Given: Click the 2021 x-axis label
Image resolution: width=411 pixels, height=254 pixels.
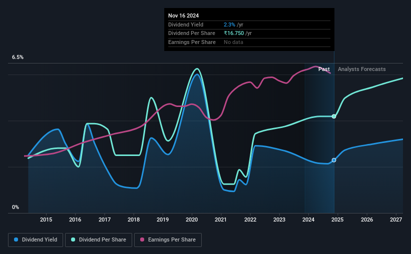Looking at the screenshot, I should coord(221,219).
